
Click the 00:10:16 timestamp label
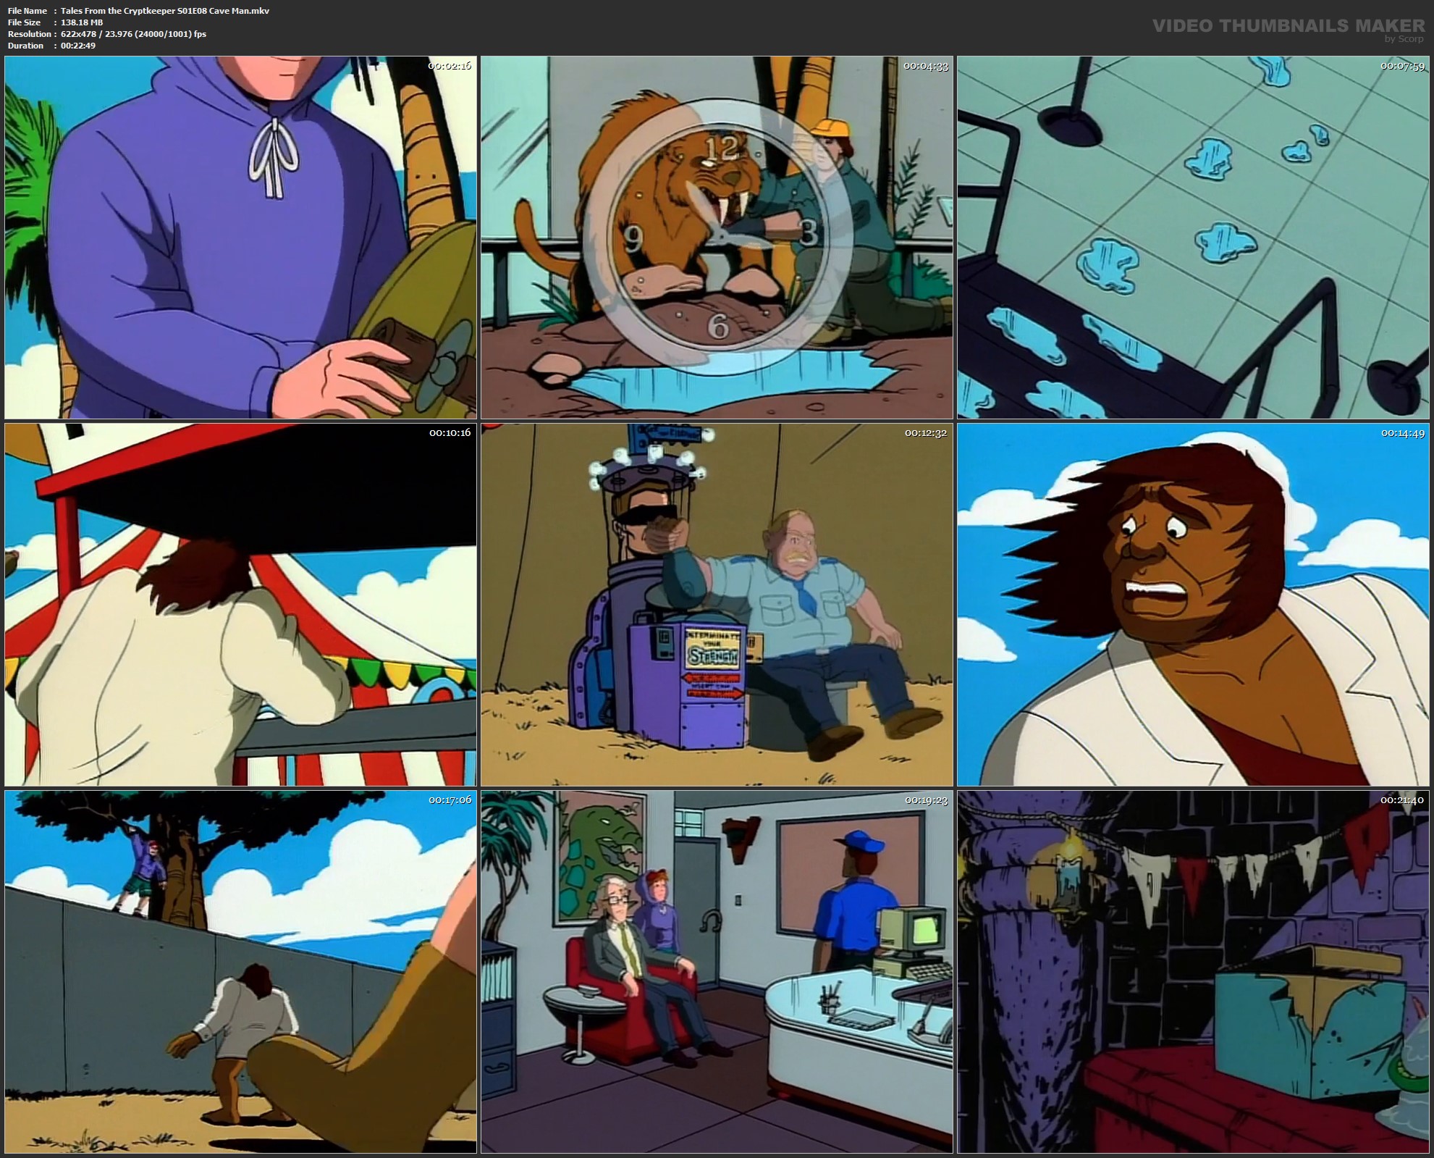(450, 433)
